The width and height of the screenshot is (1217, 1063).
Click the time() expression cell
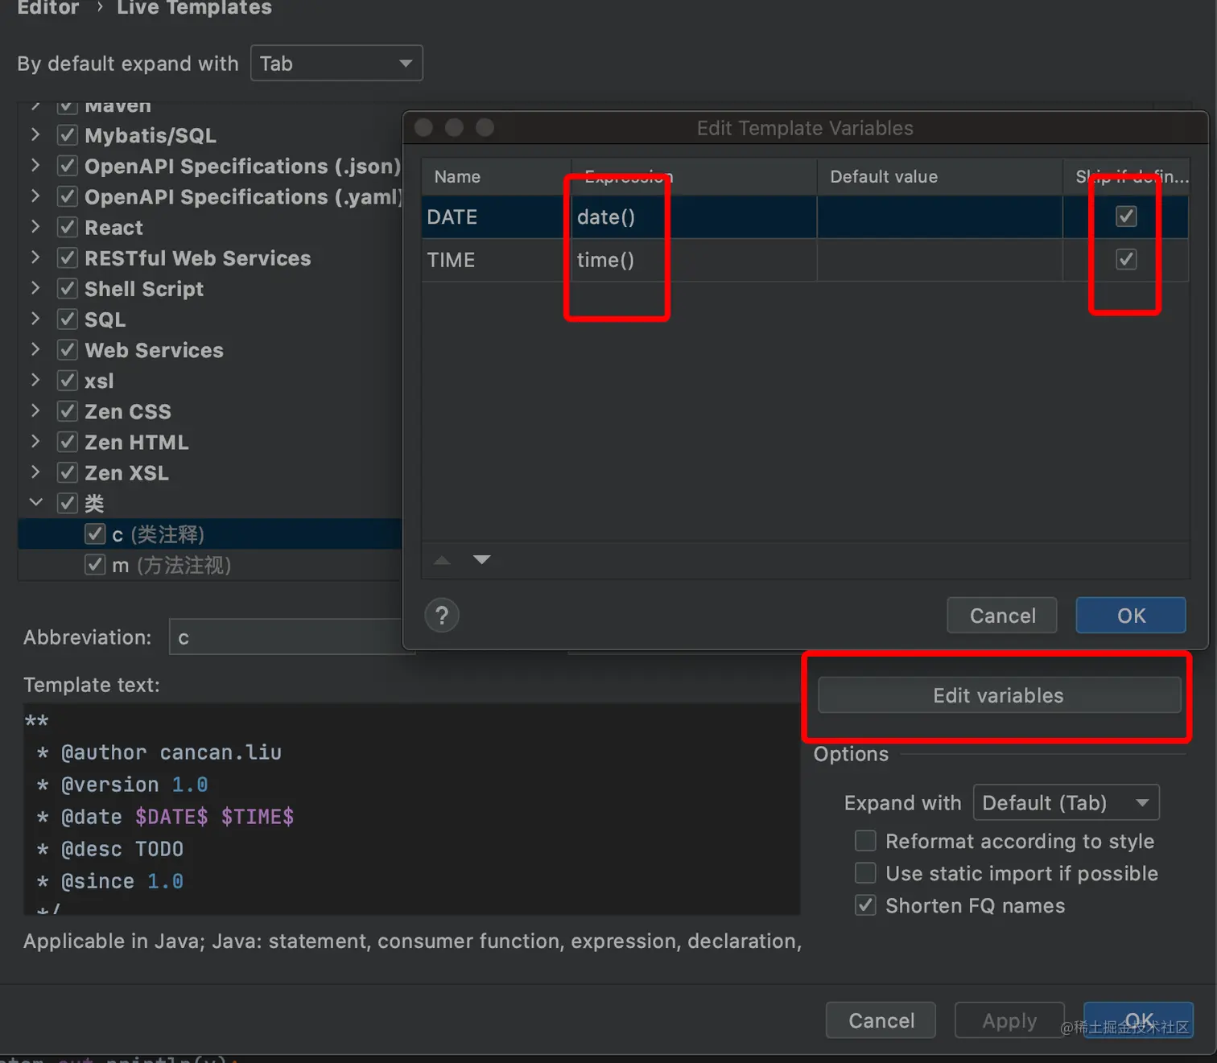tap(694, 260)
